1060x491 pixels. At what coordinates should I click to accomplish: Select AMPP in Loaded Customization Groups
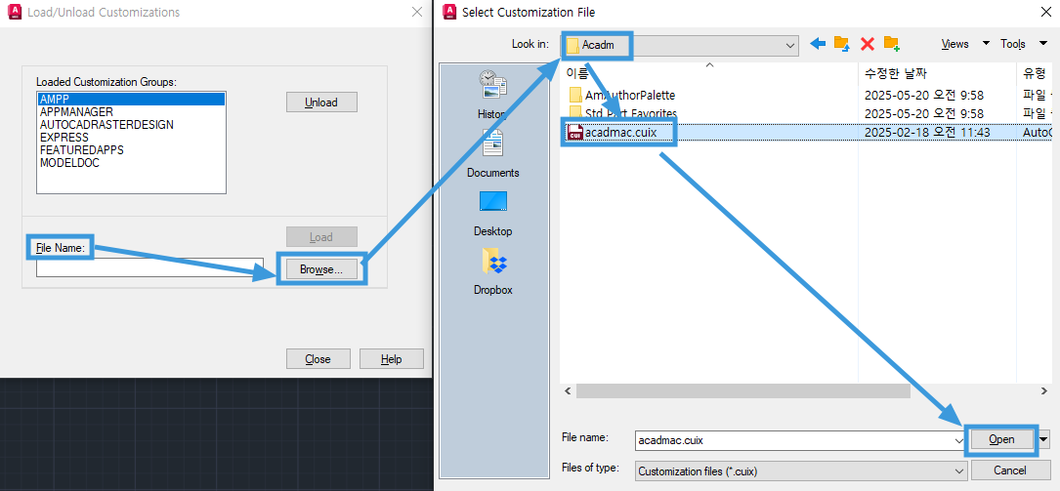(x=131, y=100)
